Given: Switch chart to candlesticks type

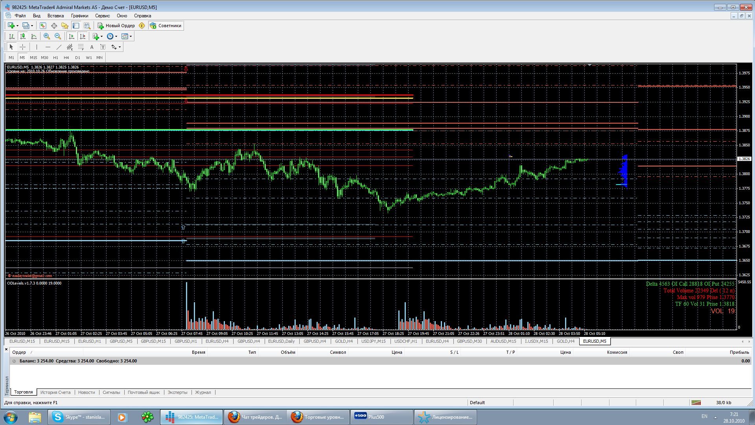Looking at the screenshot, I should [x=23, y=36].
